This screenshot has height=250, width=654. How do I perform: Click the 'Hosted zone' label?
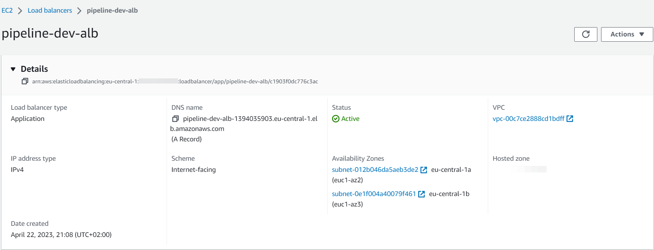coord(511,158)
